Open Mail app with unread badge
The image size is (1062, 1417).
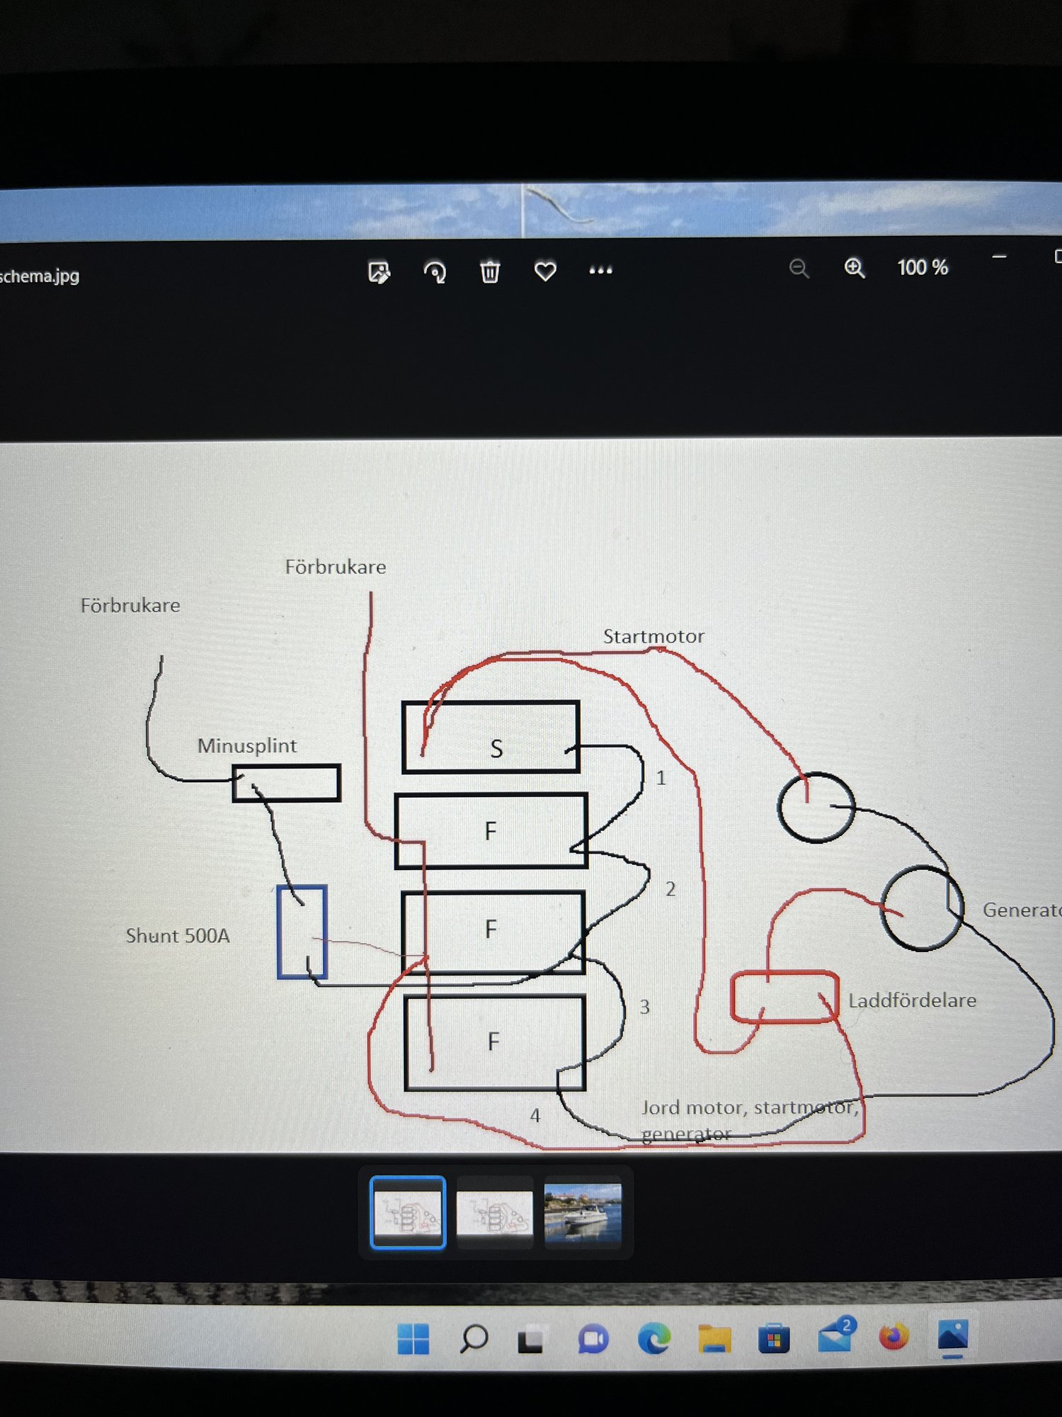point(835,1337)
